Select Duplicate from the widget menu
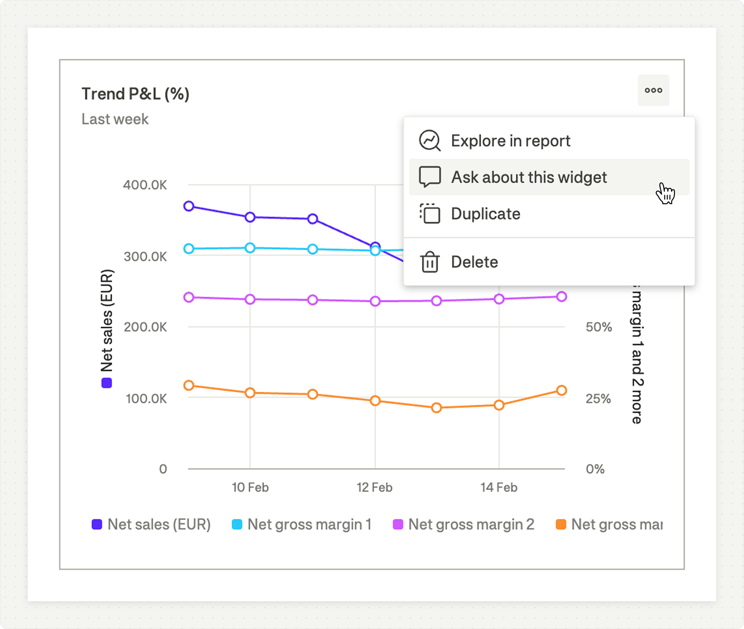 pos(485,214)
